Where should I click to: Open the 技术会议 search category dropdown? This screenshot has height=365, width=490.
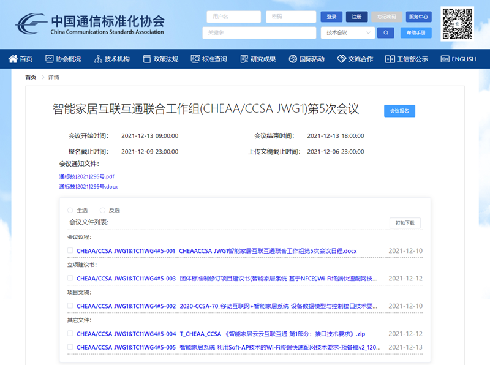[x=348, y=32]
